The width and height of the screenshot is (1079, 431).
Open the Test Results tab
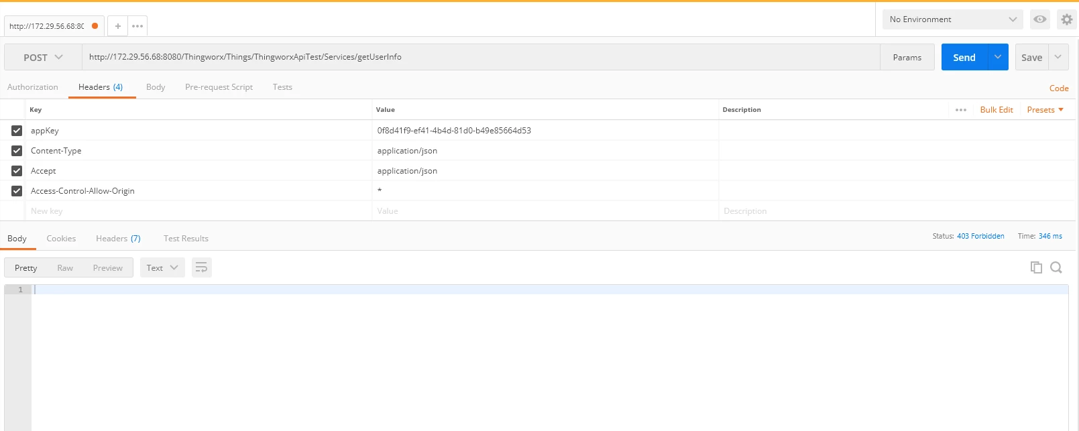tap(186, 239)
